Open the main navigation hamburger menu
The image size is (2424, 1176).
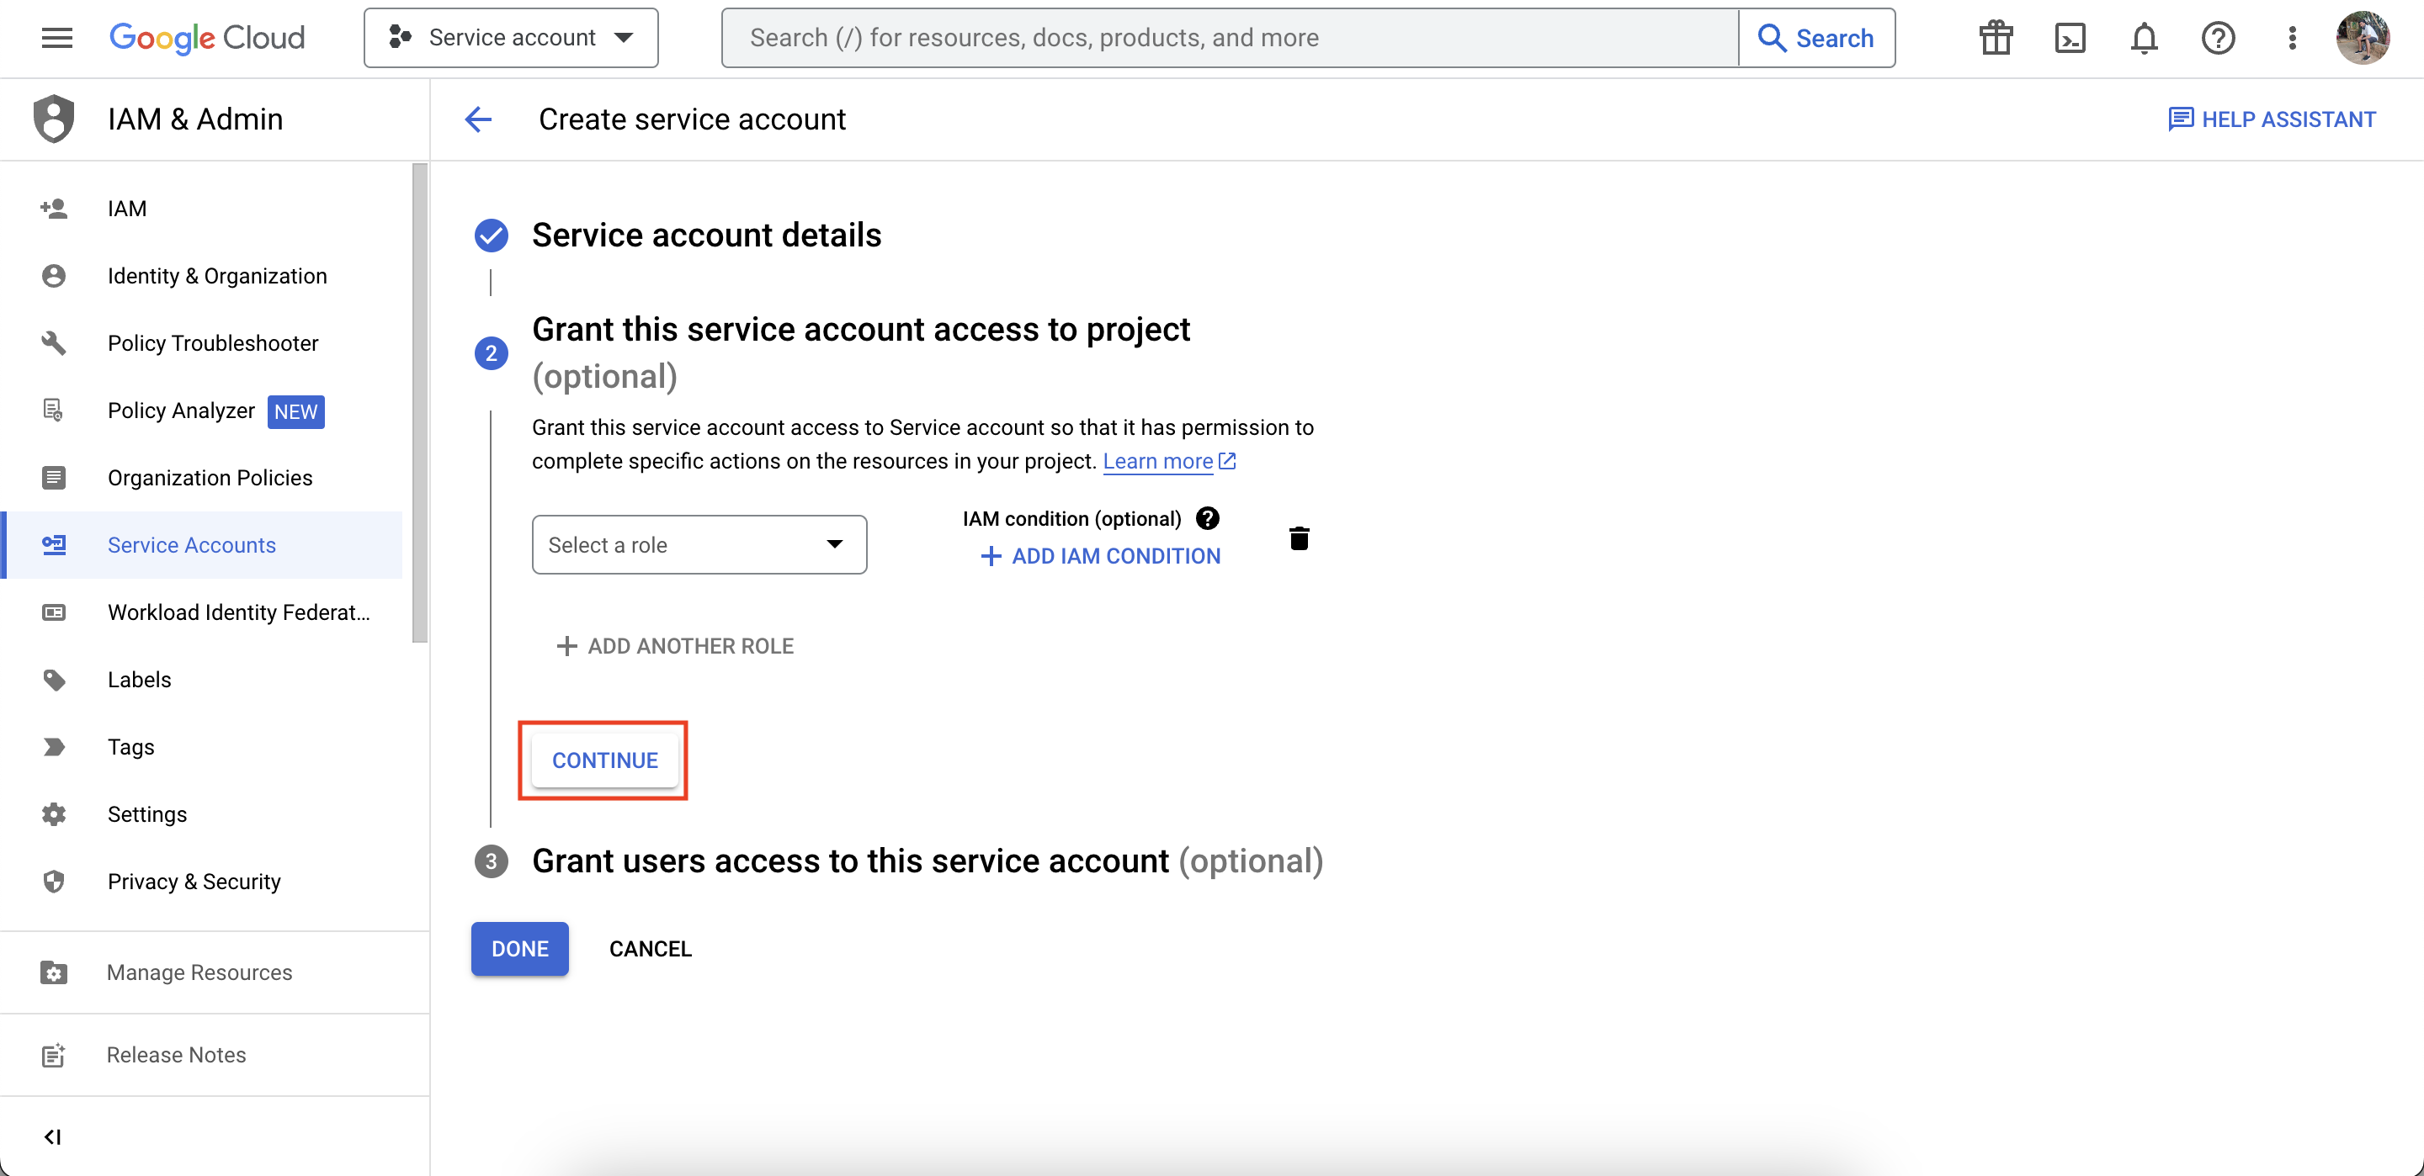[56, 38]
